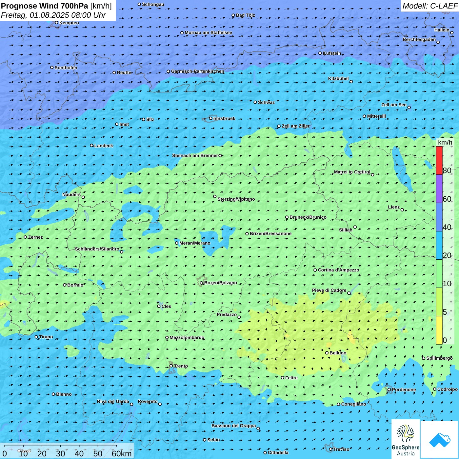Click the Kufstein location marker
Viewport: 459px width, 459px height.
pos(320,53)
